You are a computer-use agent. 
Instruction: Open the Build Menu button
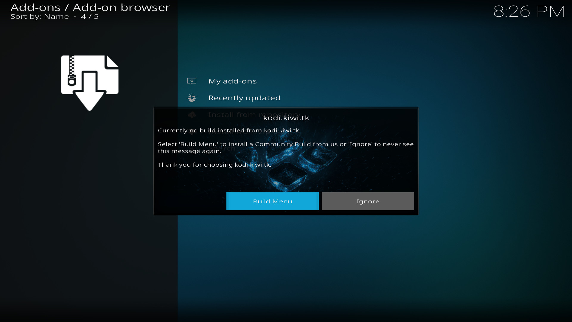click(272, 201)
